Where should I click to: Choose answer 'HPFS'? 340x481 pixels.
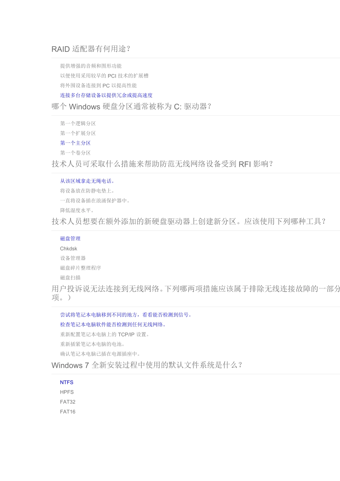click(x=67, y=392)
